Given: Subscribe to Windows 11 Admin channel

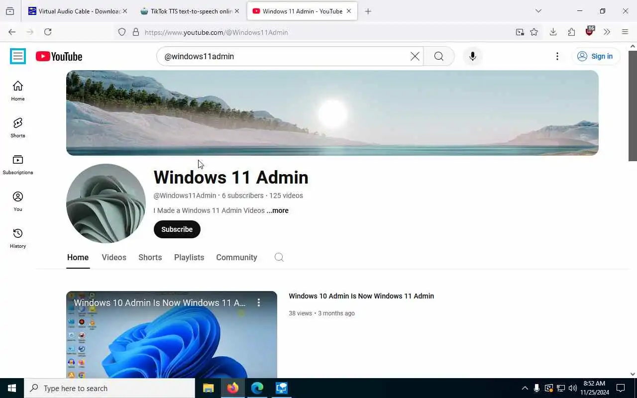Looking at the screenshot, I should 177,229.
